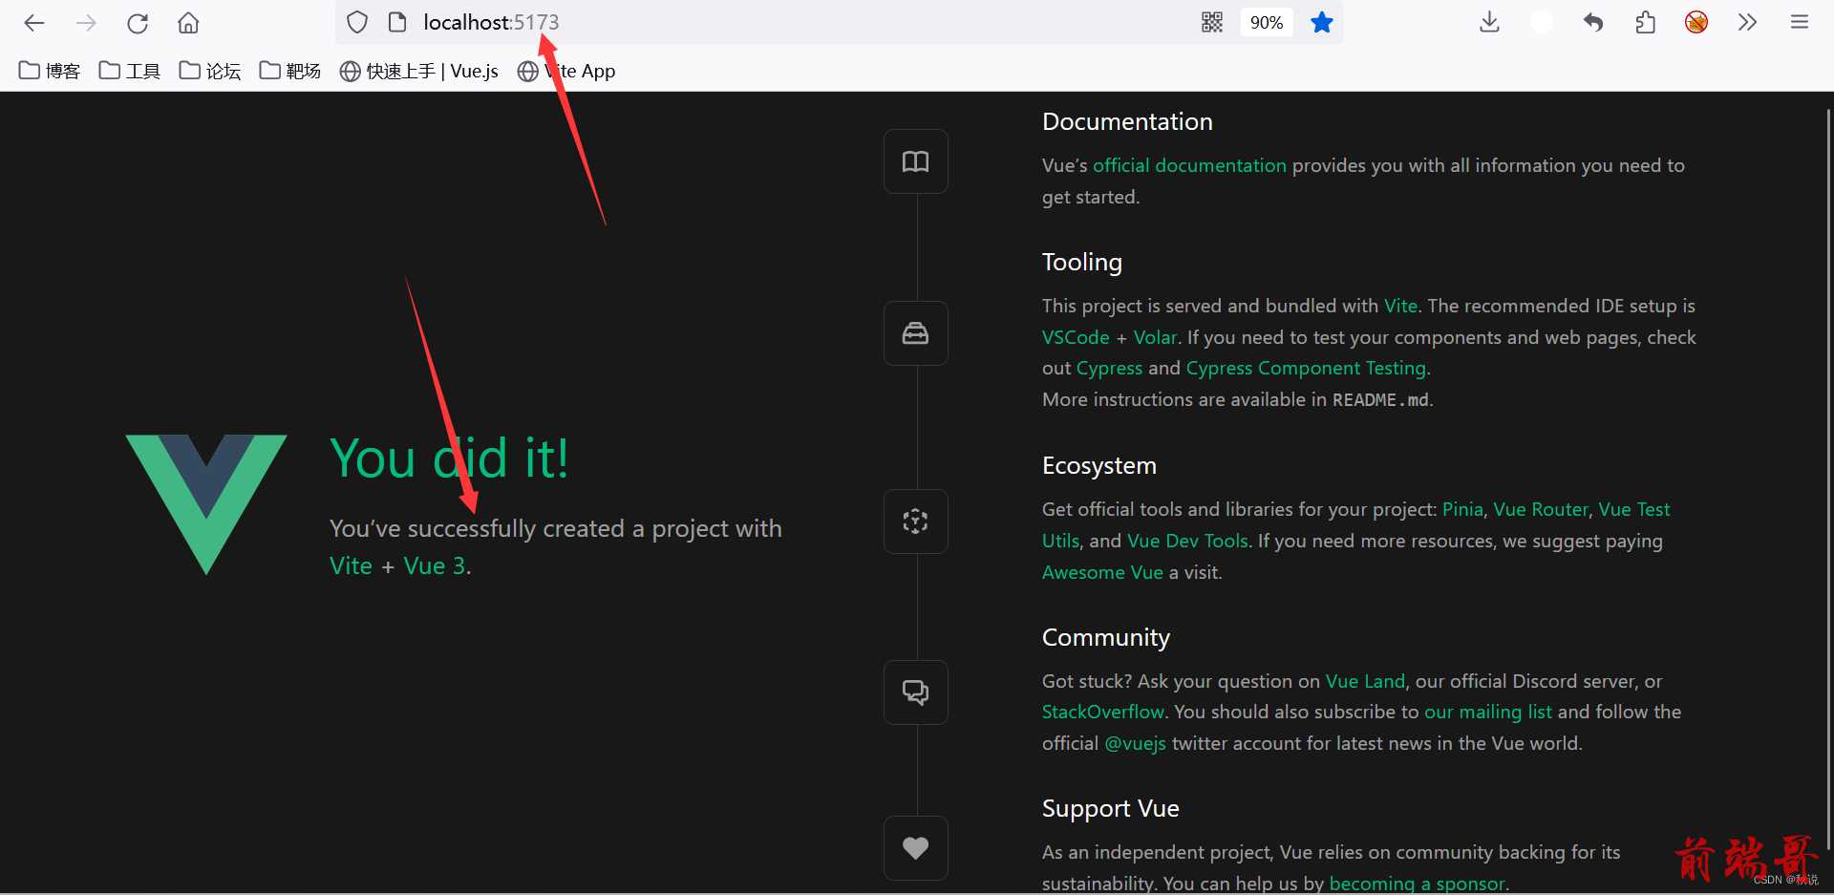Click the 90% zoom level indicator
Viewport: 1834px width, 895px height.
[x=1267, y=23]
